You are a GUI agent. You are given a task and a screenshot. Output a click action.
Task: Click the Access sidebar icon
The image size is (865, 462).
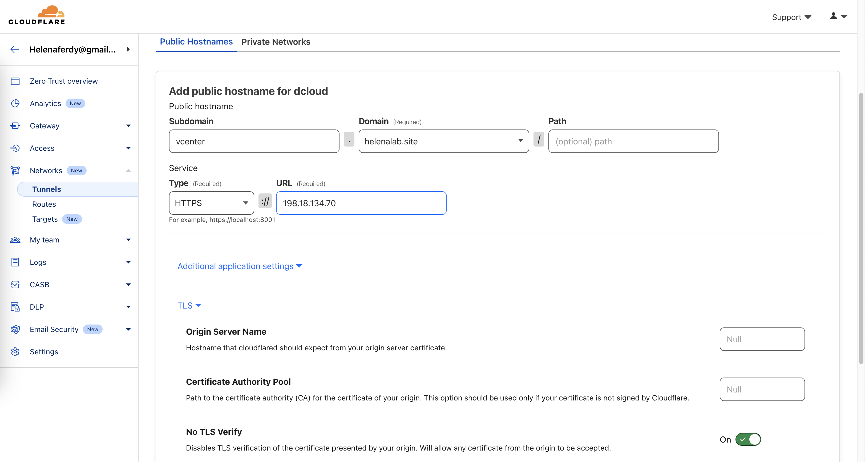click(15, 148)
